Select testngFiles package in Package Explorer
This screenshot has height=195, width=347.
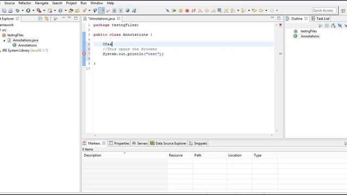(x=15, y=35)
